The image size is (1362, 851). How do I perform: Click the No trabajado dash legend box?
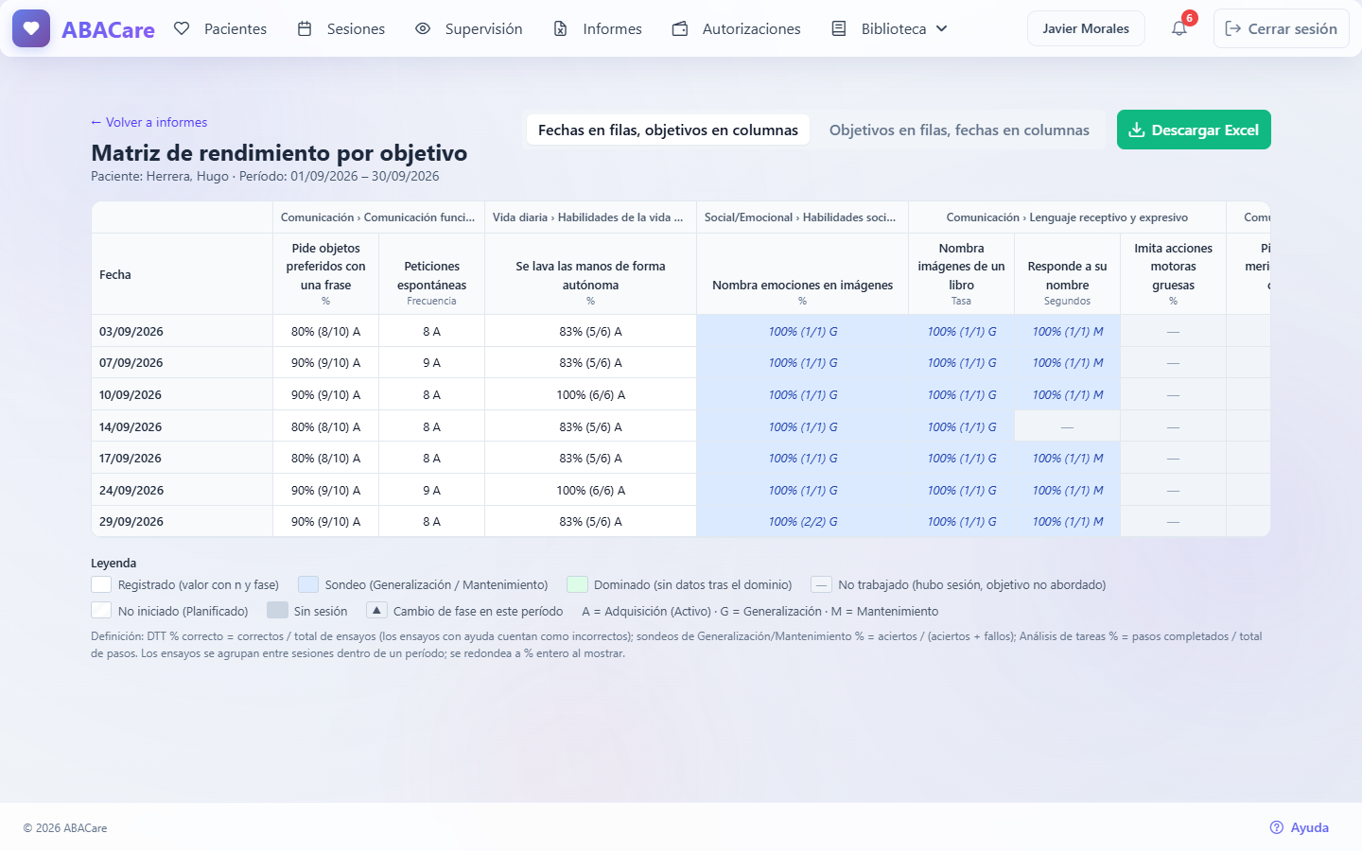[821, 584]
